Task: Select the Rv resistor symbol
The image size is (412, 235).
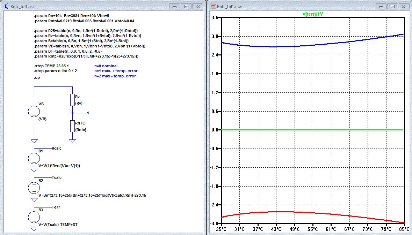Action: (72, 100)
